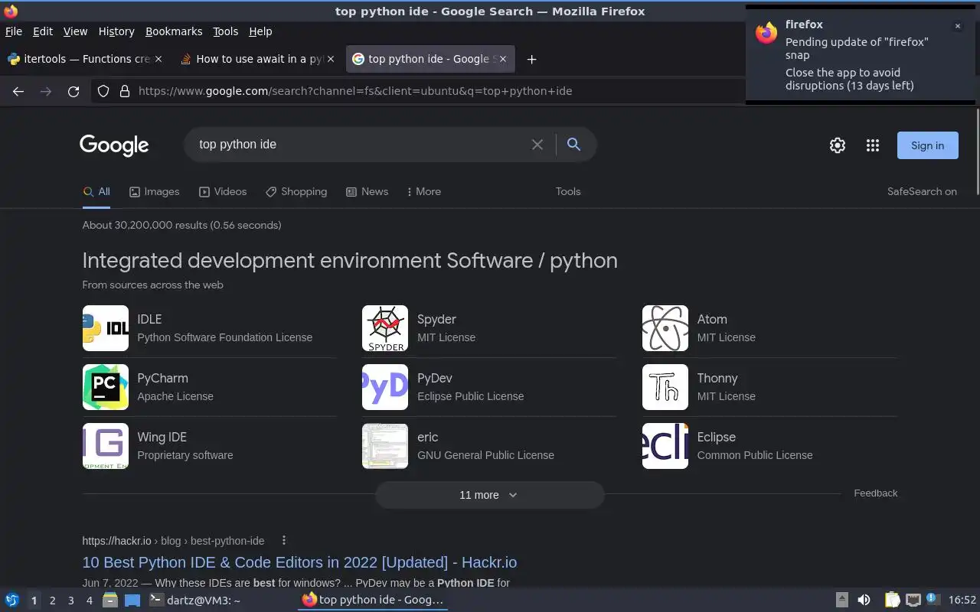Image resolution: width=980 pixels, height=612 pixels.
Task: Open the tracking protection shield icon
Action: coord(103,91)
